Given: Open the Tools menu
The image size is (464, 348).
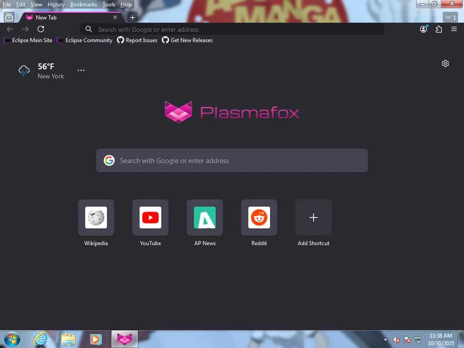Looking at the screenshot, I should [x=109, y=5].
